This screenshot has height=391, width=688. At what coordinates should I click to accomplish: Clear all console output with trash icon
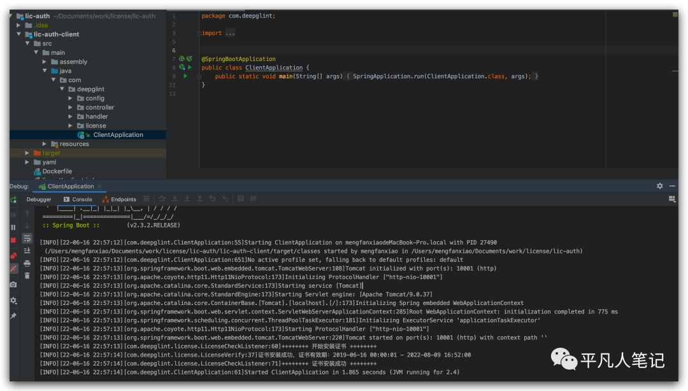point(27,276)
